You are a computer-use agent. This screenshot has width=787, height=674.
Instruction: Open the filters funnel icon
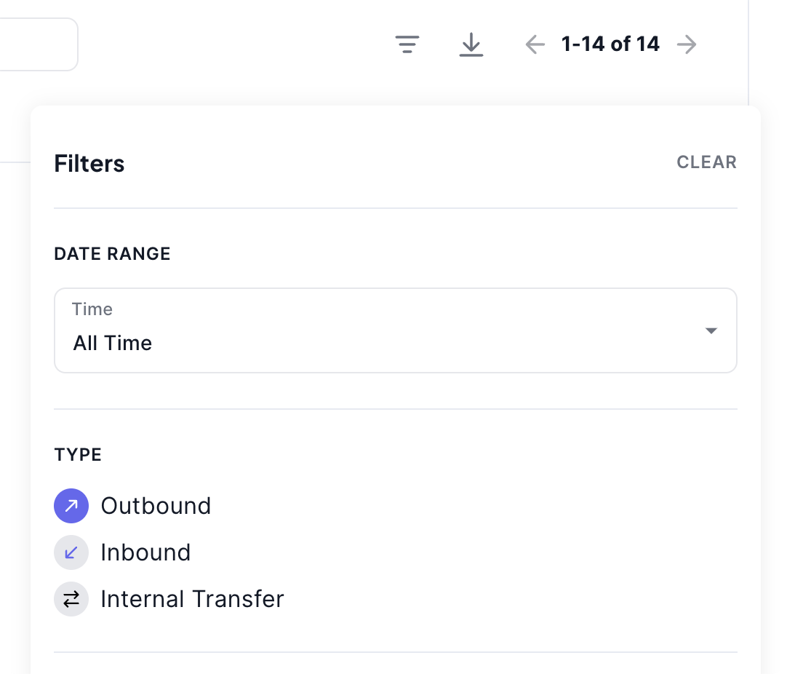pyautogui.click(x=407, y=45)
